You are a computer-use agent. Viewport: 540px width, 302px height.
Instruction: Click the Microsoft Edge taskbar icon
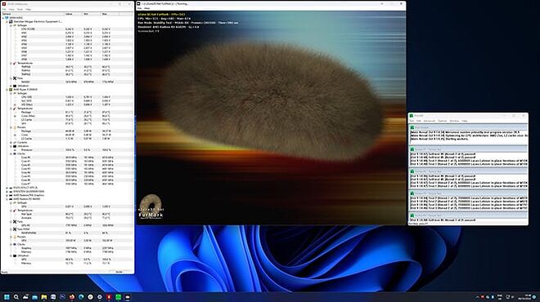(81, 297)
